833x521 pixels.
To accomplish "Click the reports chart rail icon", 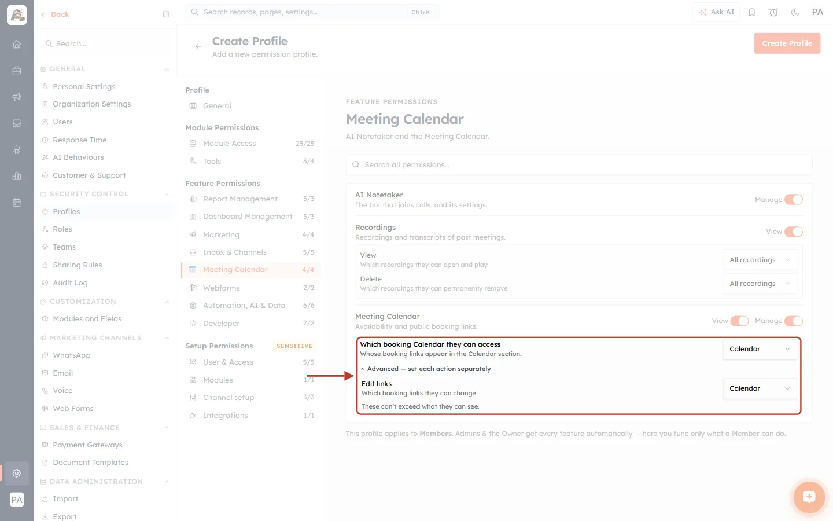I will [x=17, y=176].
